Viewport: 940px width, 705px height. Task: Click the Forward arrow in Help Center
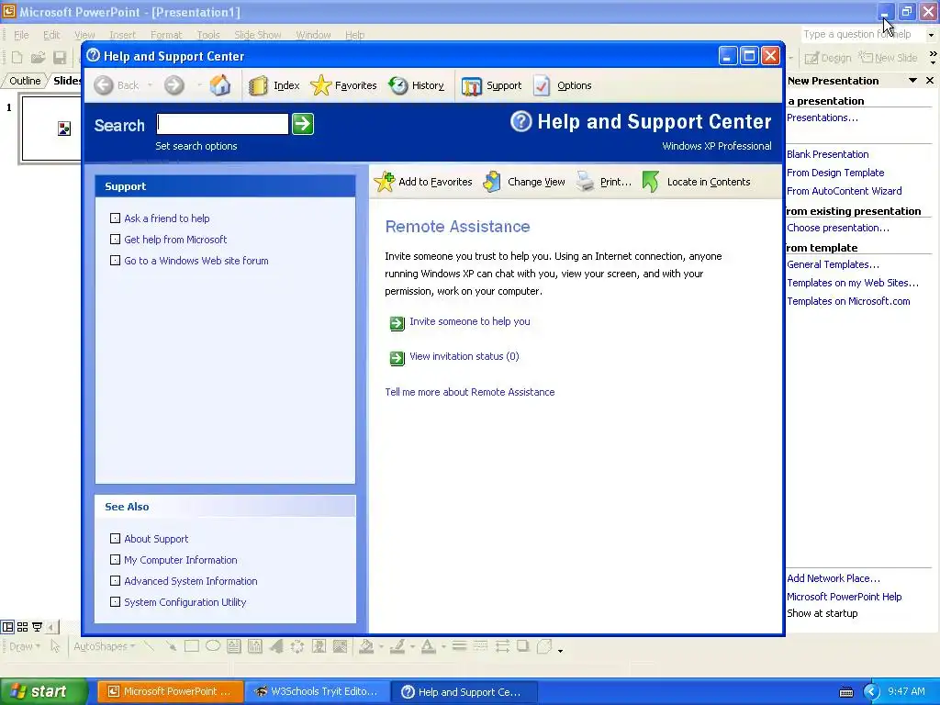pyautogui.click(x=174, y=85)
